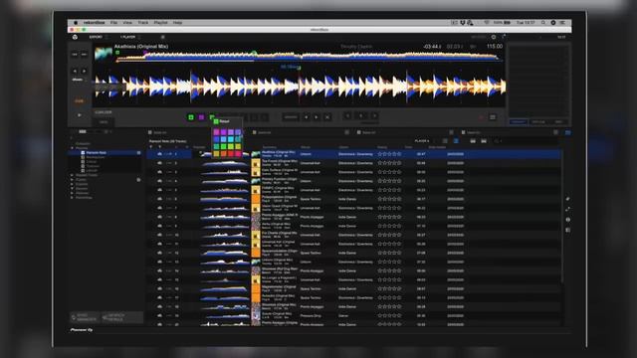Expand the Recordings tree node

(x=73, y=198)
